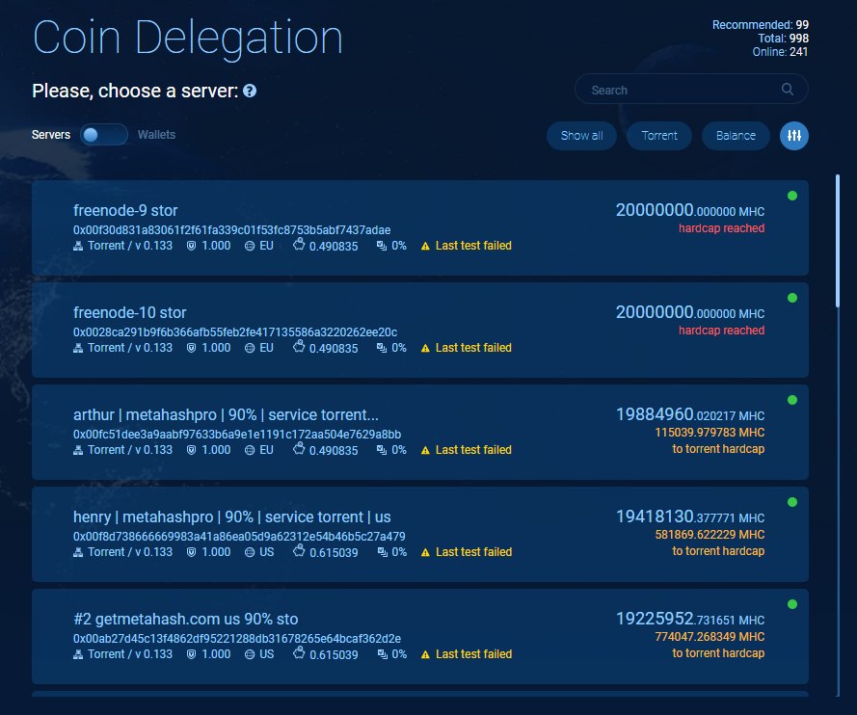Screen dimensions: 857x715
Task: Click warning triangle icon on freenode-9 stor
Action: pos(425,247)
